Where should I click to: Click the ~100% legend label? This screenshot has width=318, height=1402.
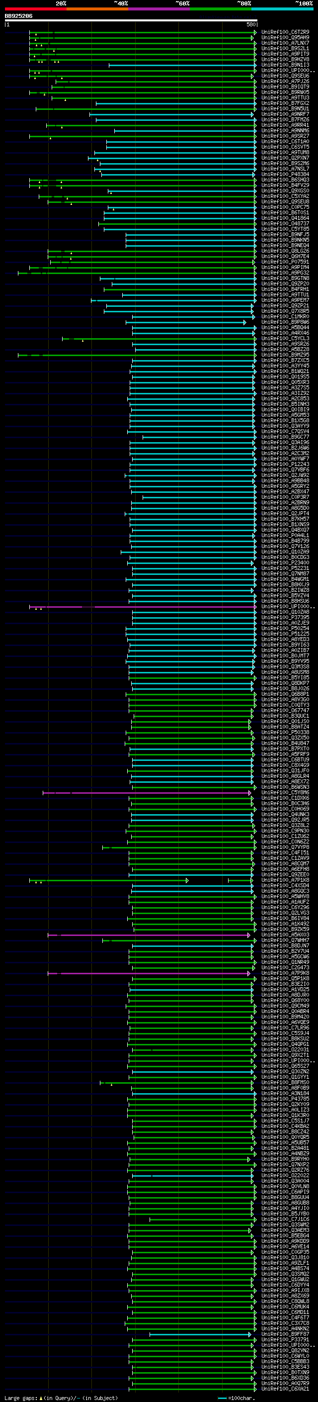pyautogui.click(x=305, y=3)
